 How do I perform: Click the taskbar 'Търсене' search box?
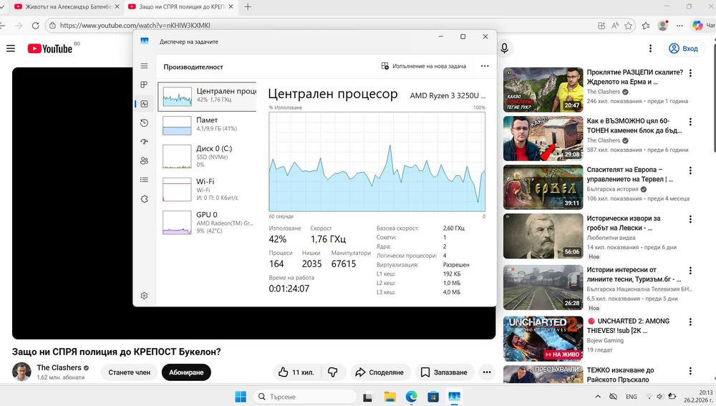pyautogui.click(x=305, y=397)
